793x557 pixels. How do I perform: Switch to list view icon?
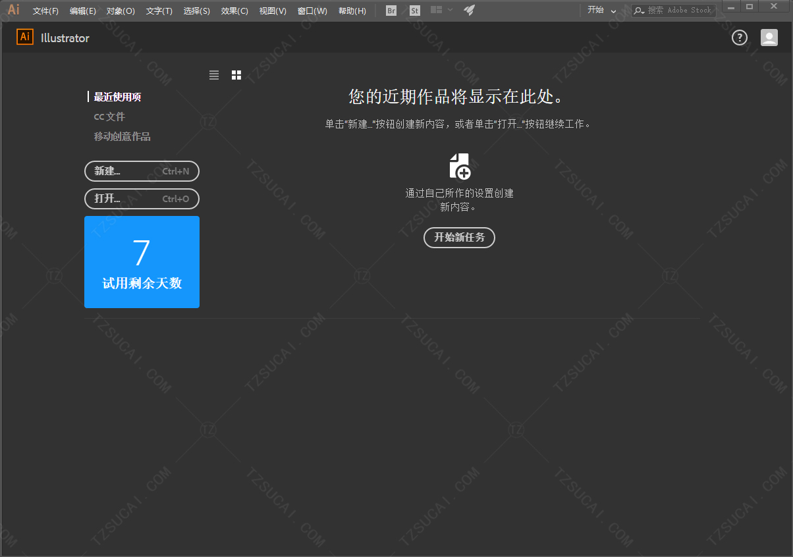pos(214,75)
